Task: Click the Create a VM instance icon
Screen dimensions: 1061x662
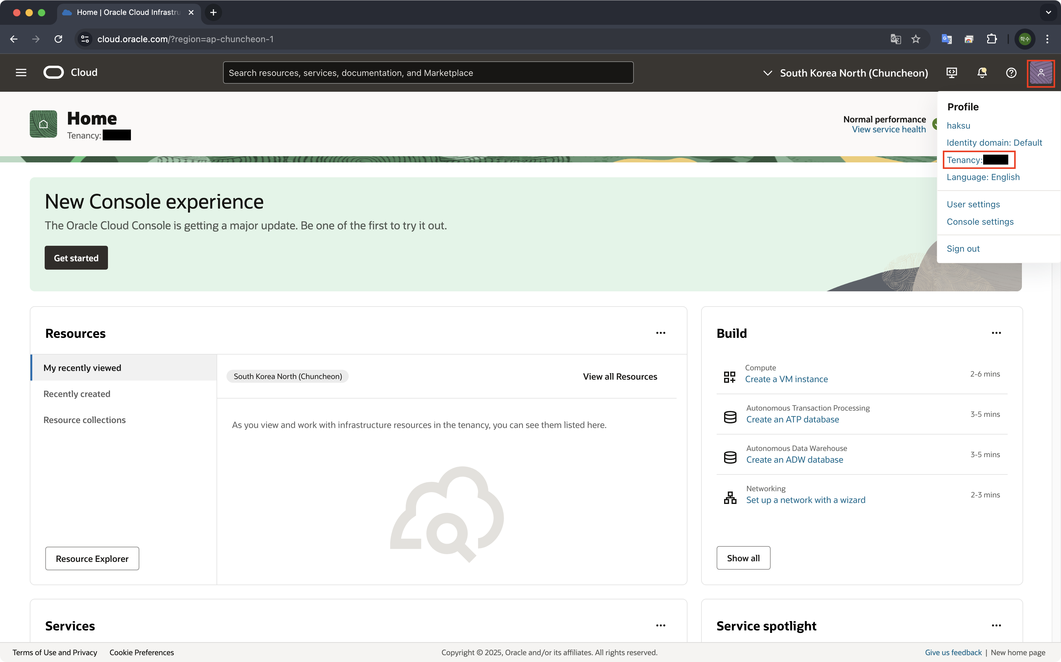Action: [x=730, y=377]
